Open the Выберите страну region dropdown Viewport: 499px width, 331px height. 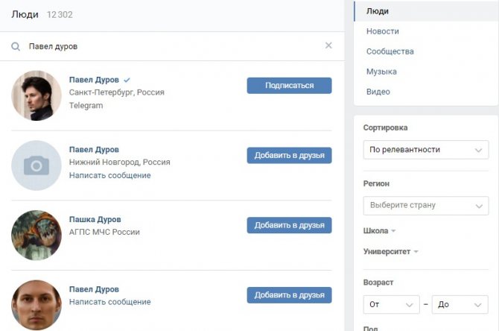click(x=426, y=206)
